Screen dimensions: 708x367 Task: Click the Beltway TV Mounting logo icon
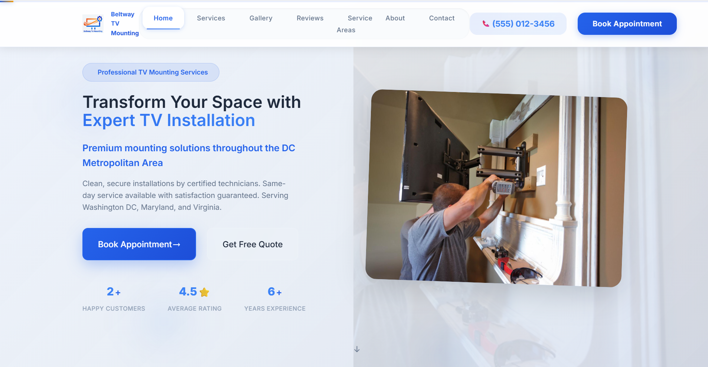point(93,24)
